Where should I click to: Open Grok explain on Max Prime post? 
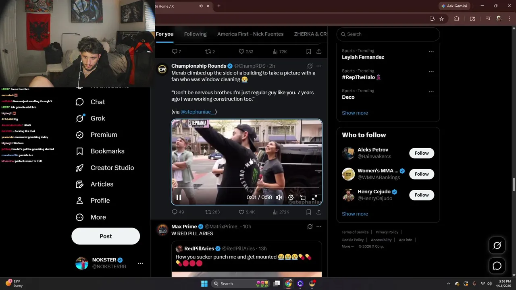tap(310, 226)
